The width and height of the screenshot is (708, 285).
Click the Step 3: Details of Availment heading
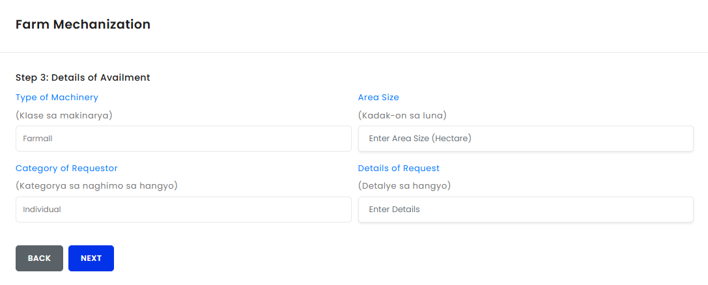pyautogui.click(x=83, y=77)
